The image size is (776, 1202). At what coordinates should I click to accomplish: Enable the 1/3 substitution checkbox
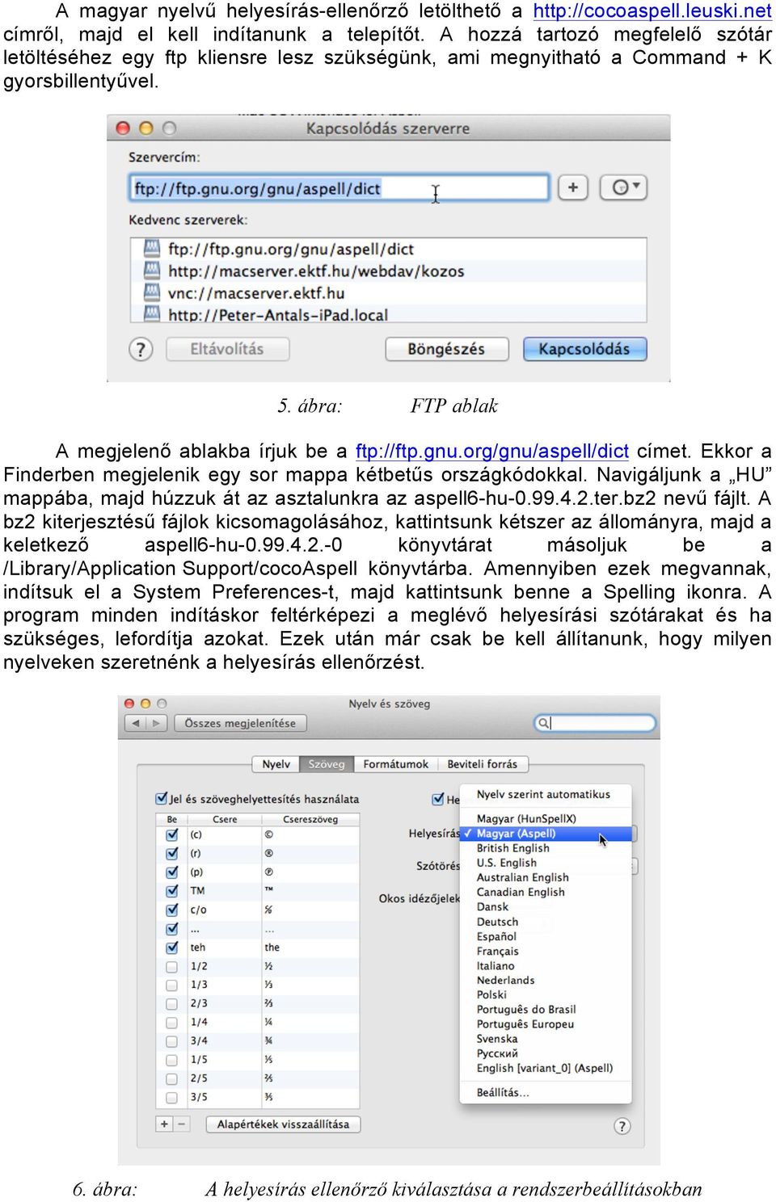point(171,985)
